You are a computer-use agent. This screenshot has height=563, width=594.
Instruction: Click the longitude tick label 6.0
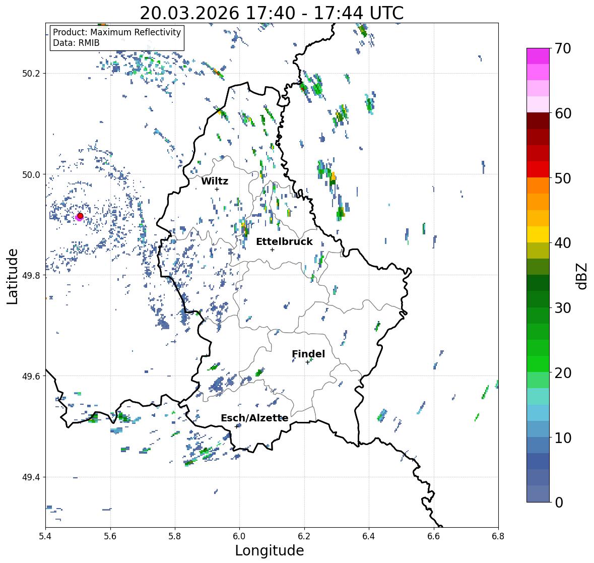point(239,536)
